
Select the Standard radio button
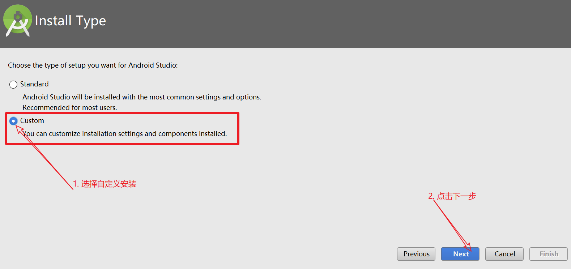[13, 85]
